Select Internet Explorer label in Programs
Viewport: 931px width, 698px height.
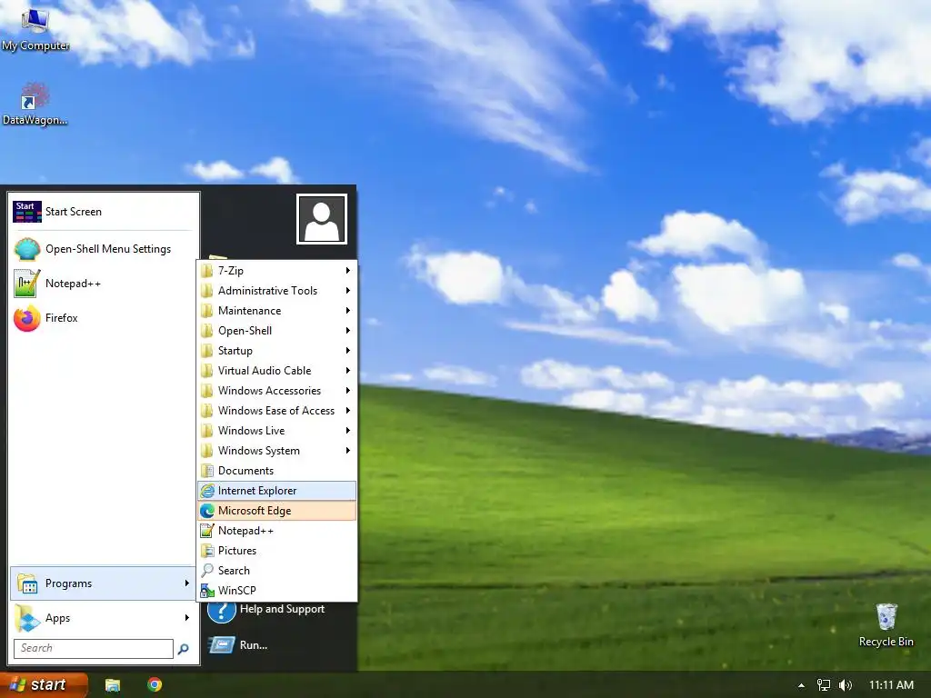(x=257, y=491)
